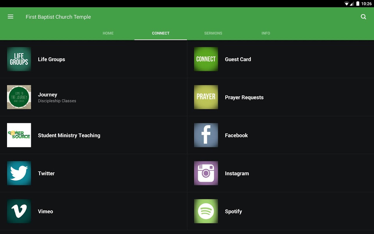Go to the SERMONS tab
The width and height of the screenshot is (374, 234).
point(213,33)
